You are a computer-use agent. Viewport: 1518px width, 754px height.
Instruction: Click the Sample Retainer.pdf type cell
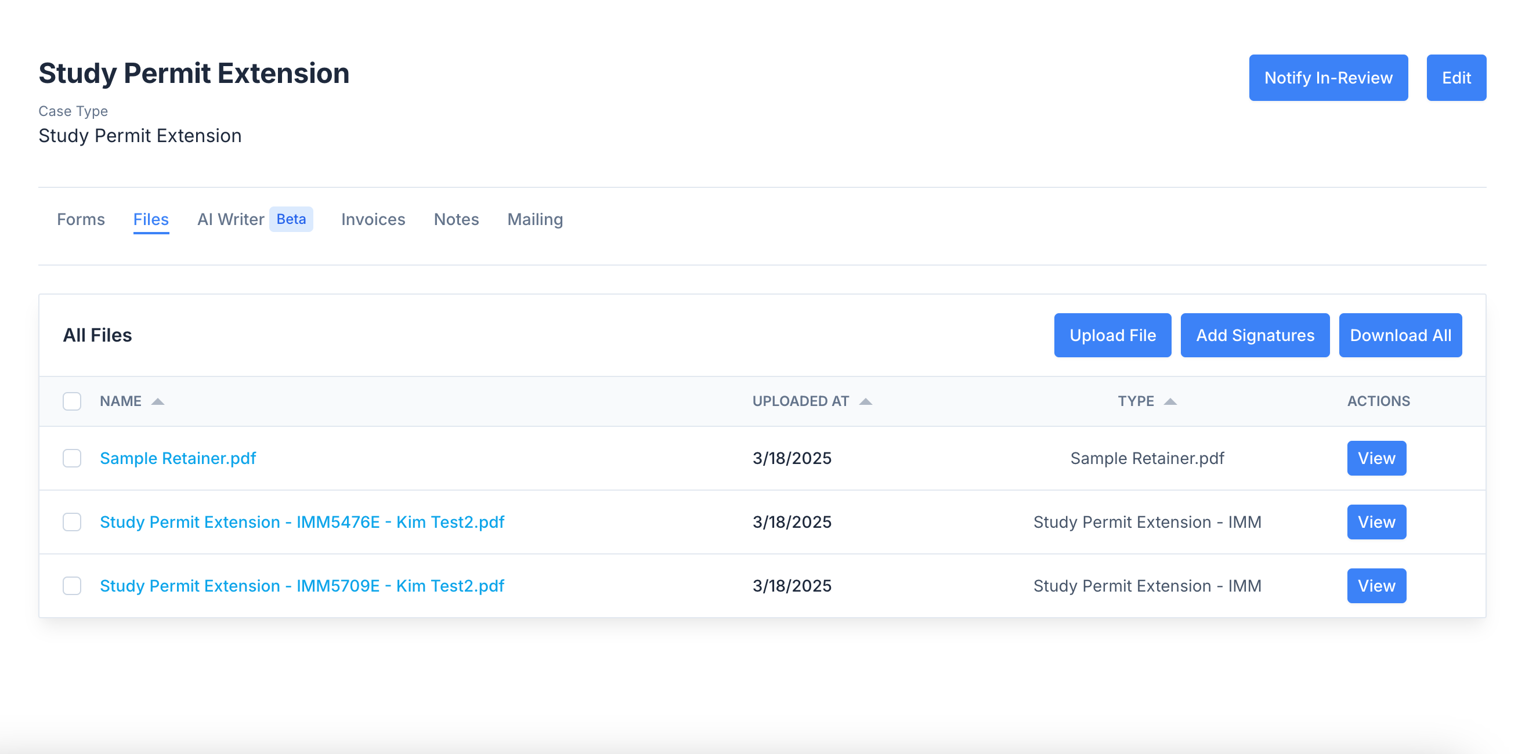coord(1147,458)
